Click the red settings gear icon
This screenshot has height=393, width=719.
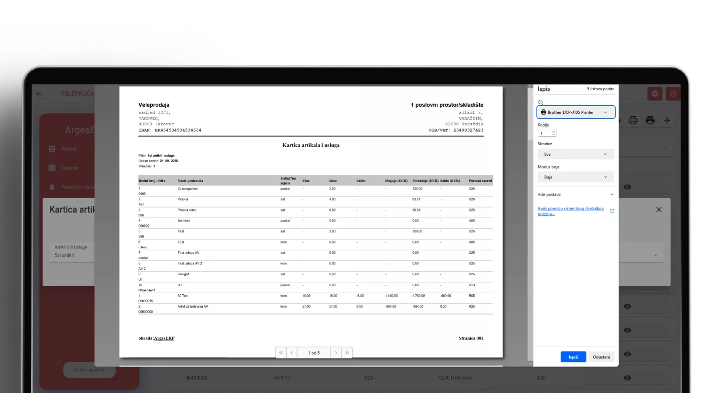pos(655,94)
